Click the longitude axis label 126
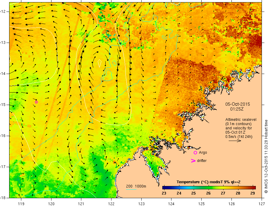 coord(231,204)
